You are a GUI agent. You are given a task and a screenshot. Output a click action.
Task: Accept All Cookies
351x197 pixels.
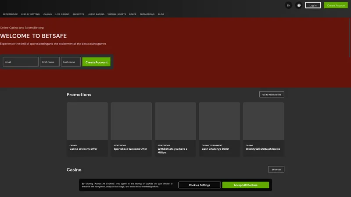[246, 185]
